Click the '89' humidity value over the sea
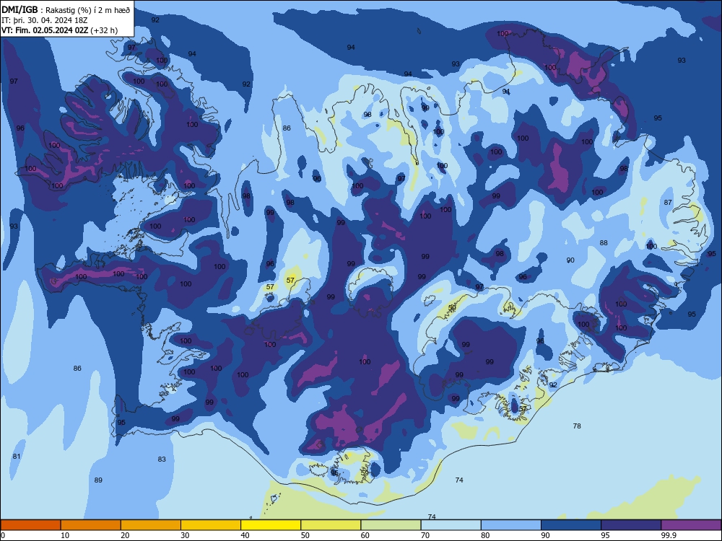Viewport: 722px width, 541px height. (x=98, y=480)
